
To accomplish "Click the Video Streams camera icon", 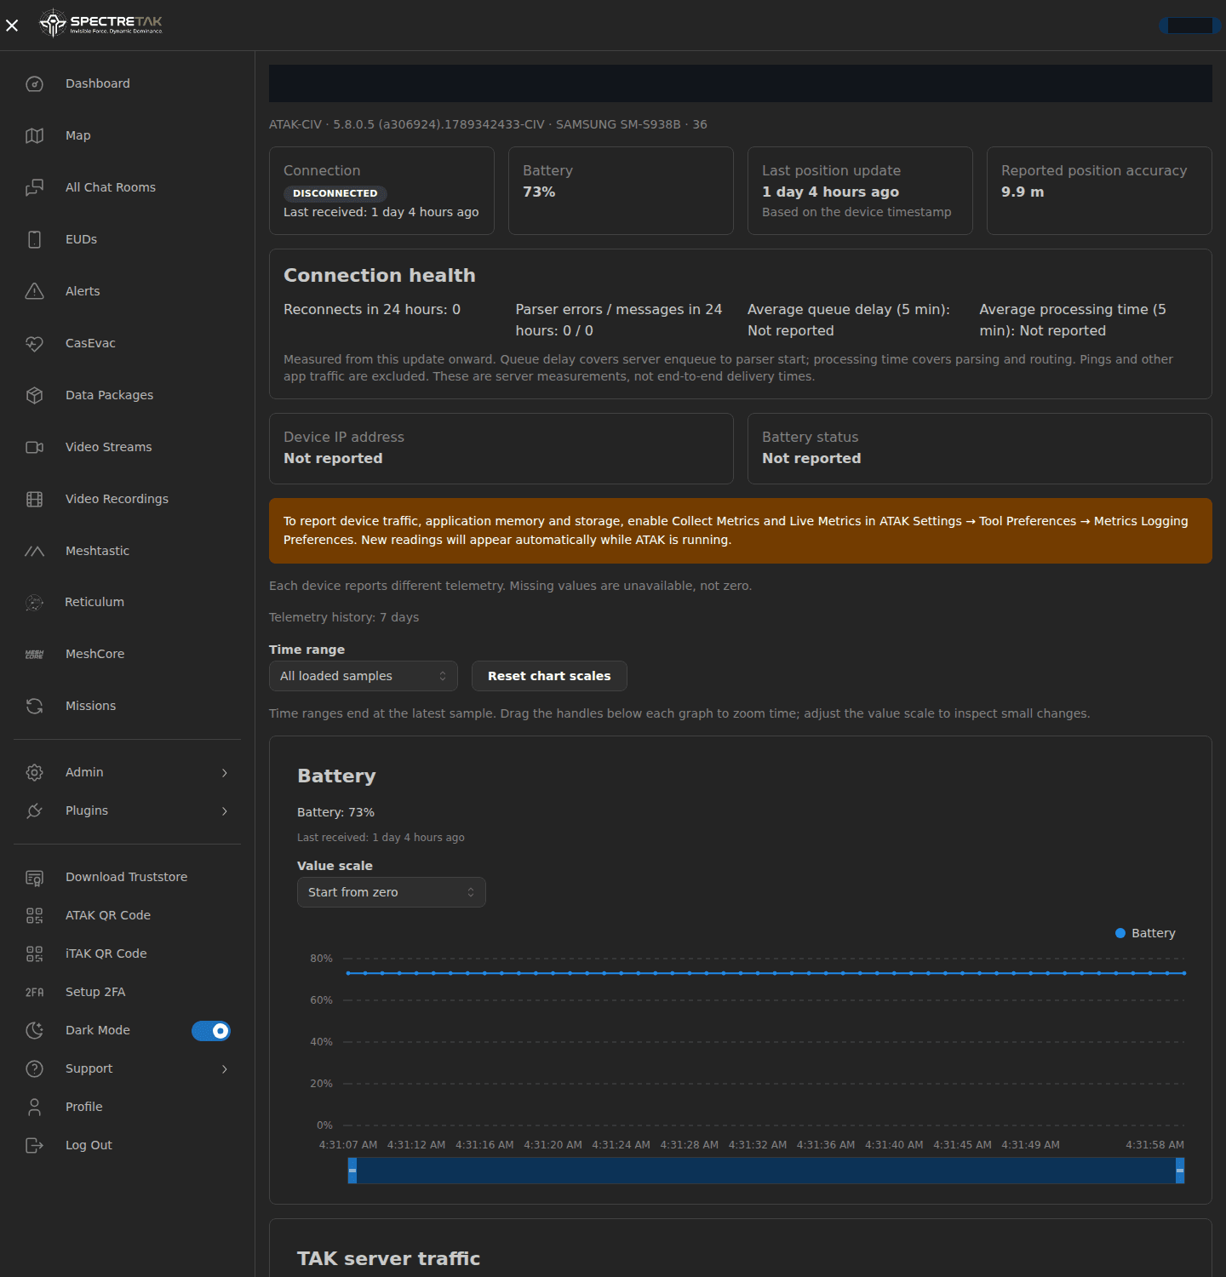I will (x=34, y=447).
